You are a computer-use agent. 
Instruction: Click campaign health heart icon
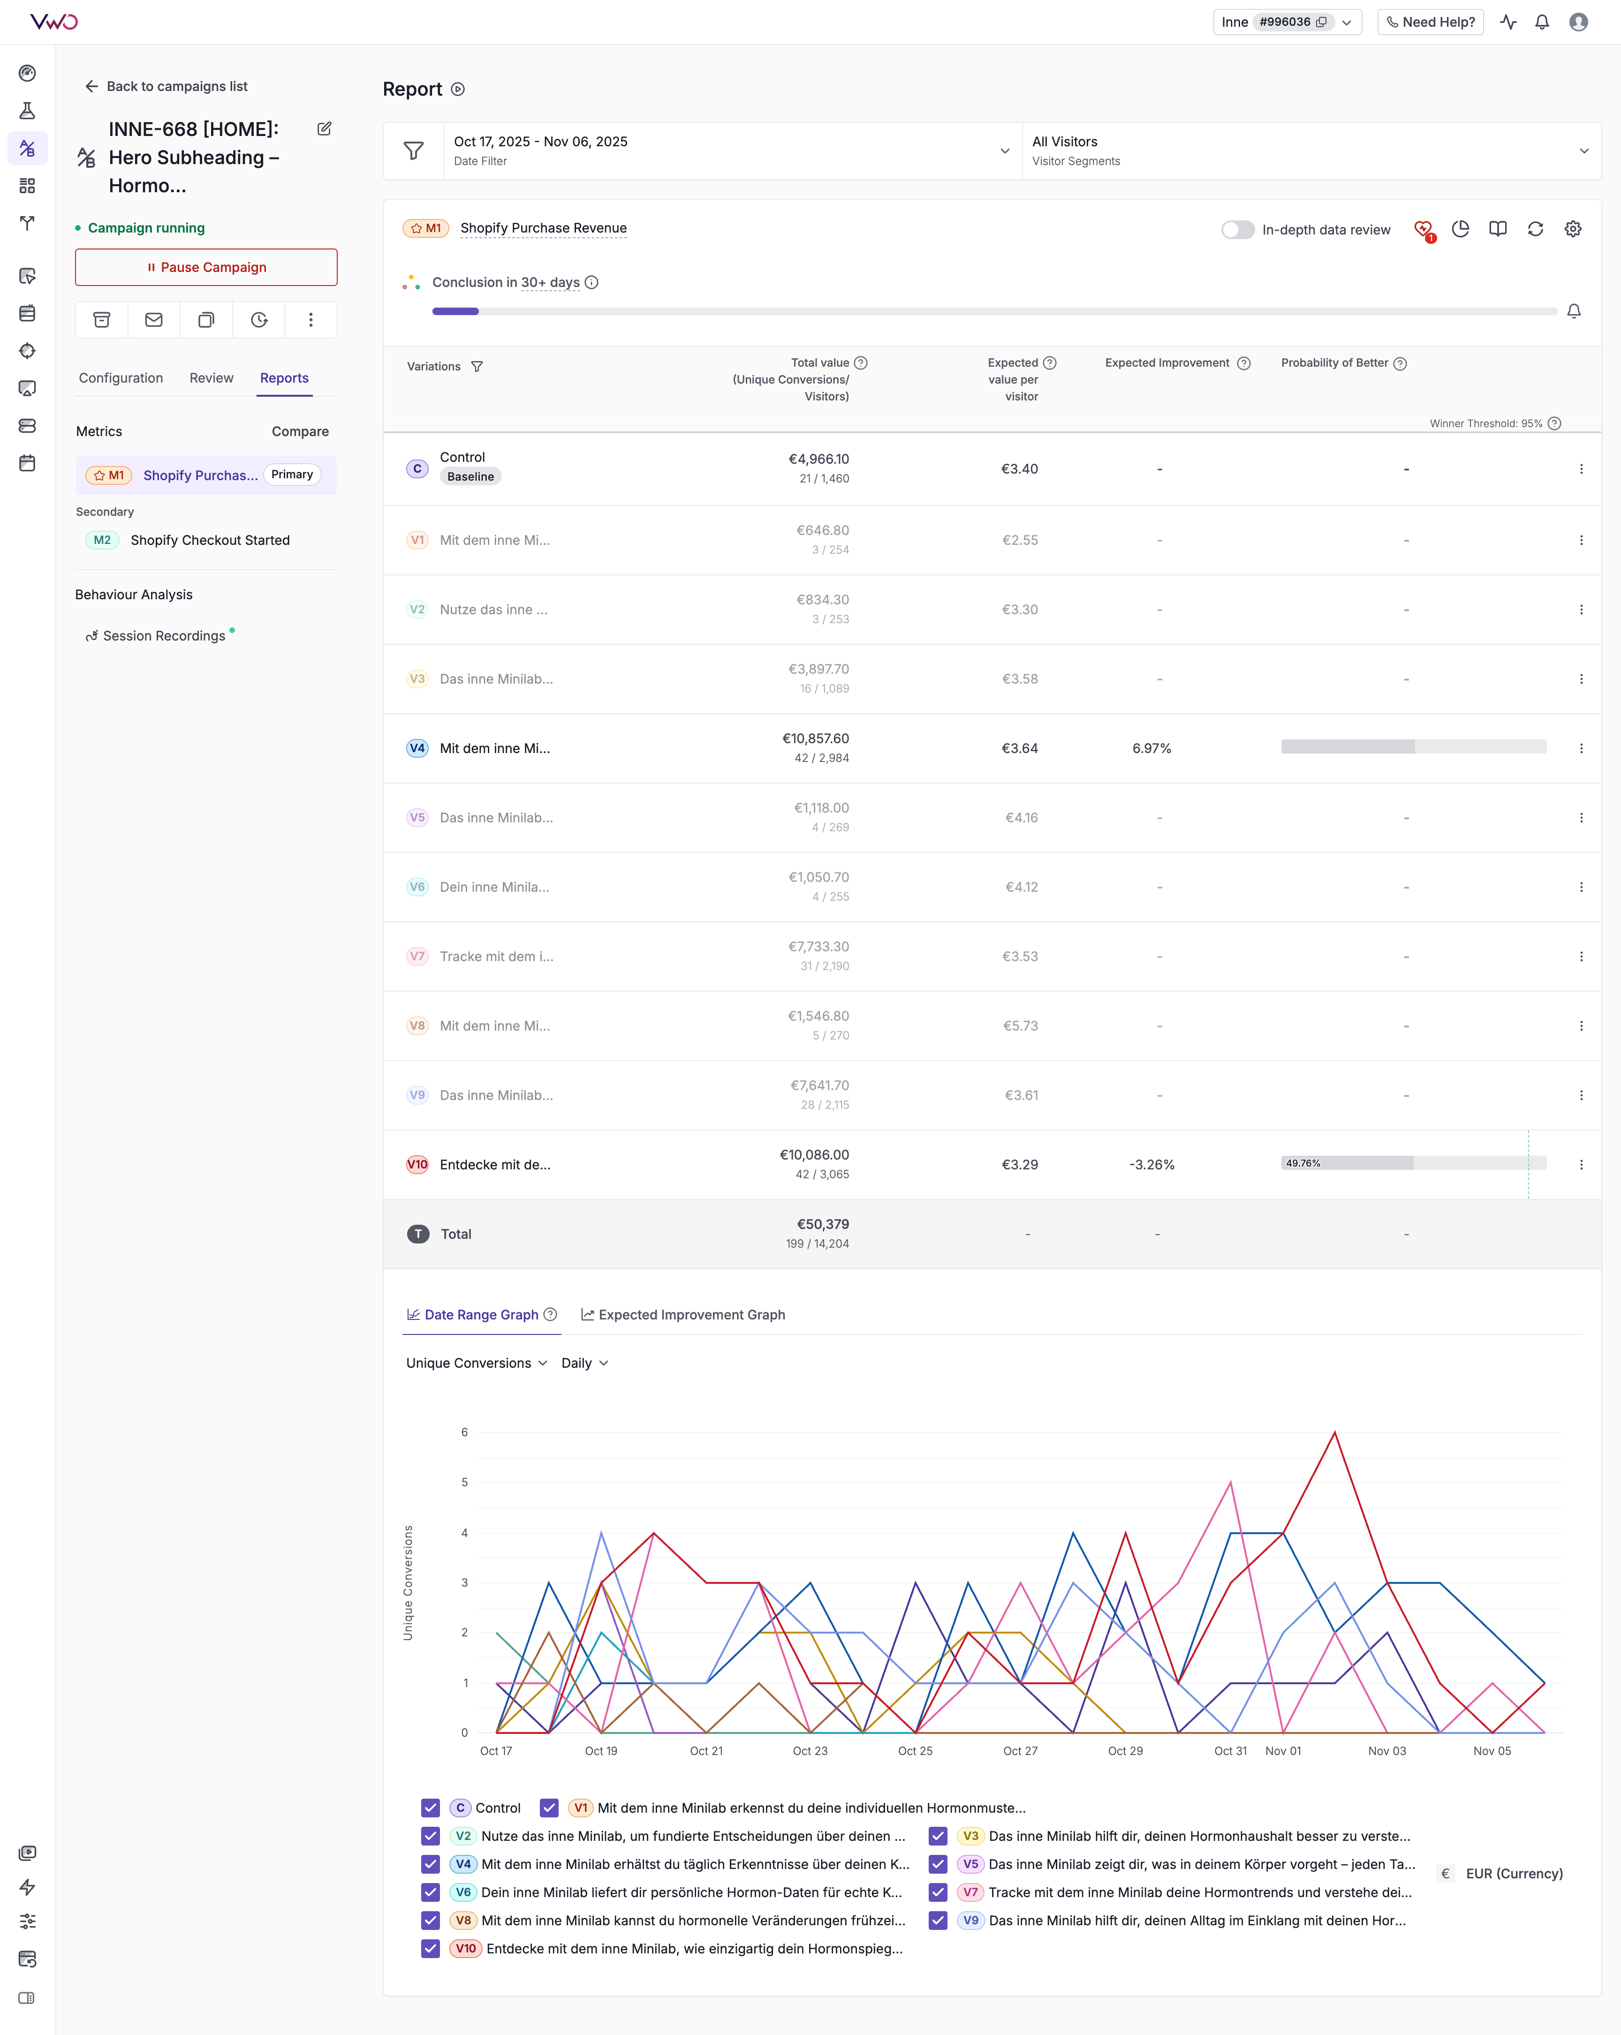[x=1423, y=229]
